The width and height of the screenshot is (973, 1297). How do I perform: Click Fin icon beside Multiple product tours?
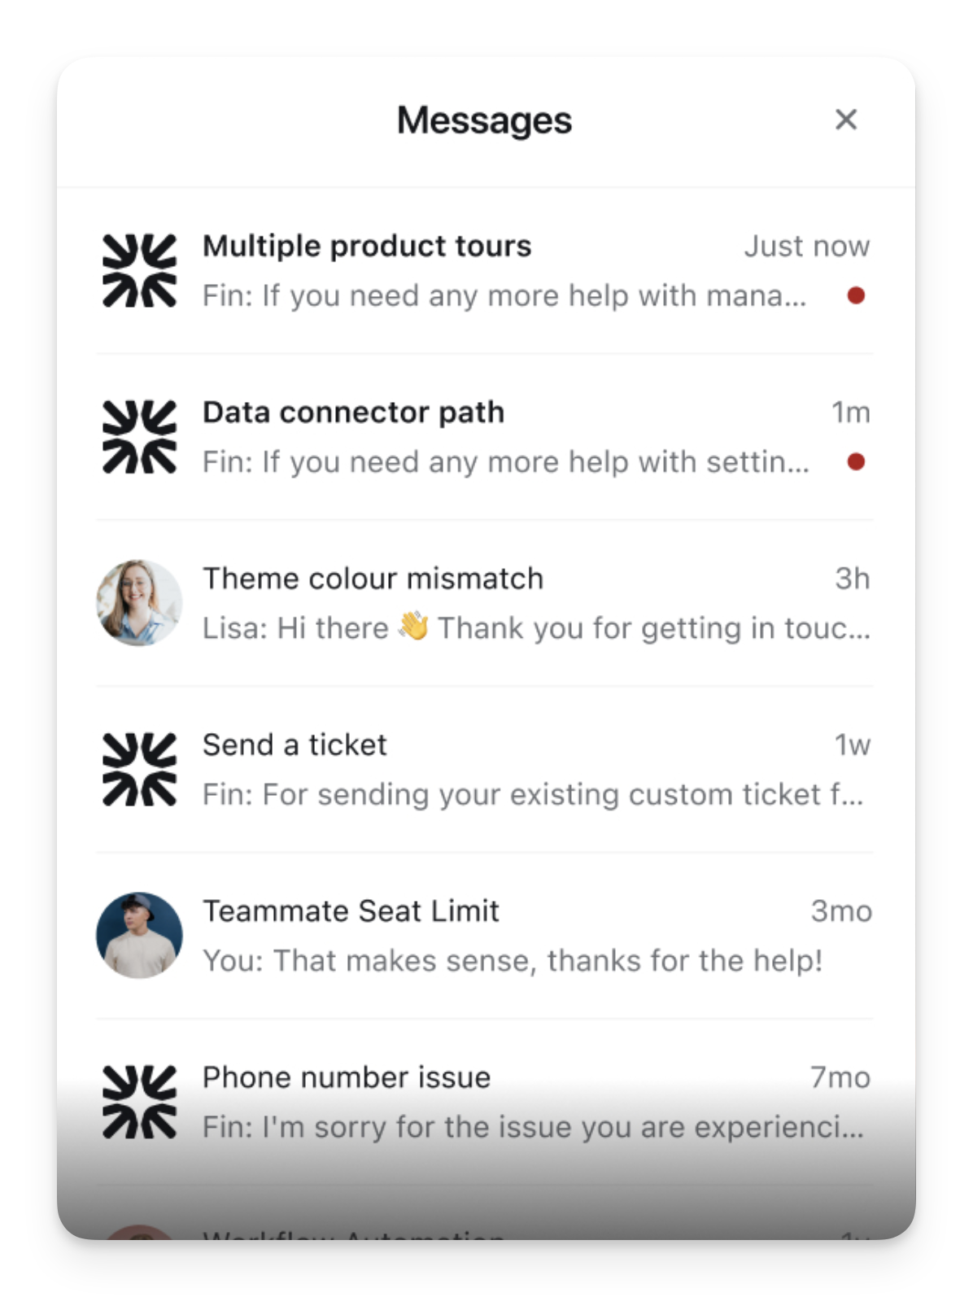pyautogui.click(x=139, y=271)
